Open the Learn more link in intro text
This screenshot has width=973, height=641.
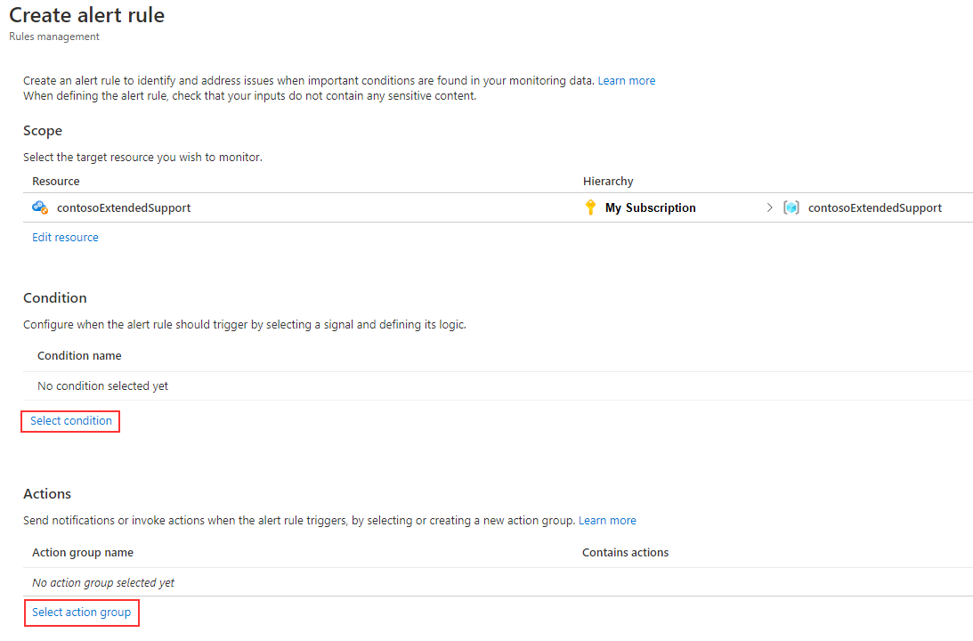pos(626,81)
